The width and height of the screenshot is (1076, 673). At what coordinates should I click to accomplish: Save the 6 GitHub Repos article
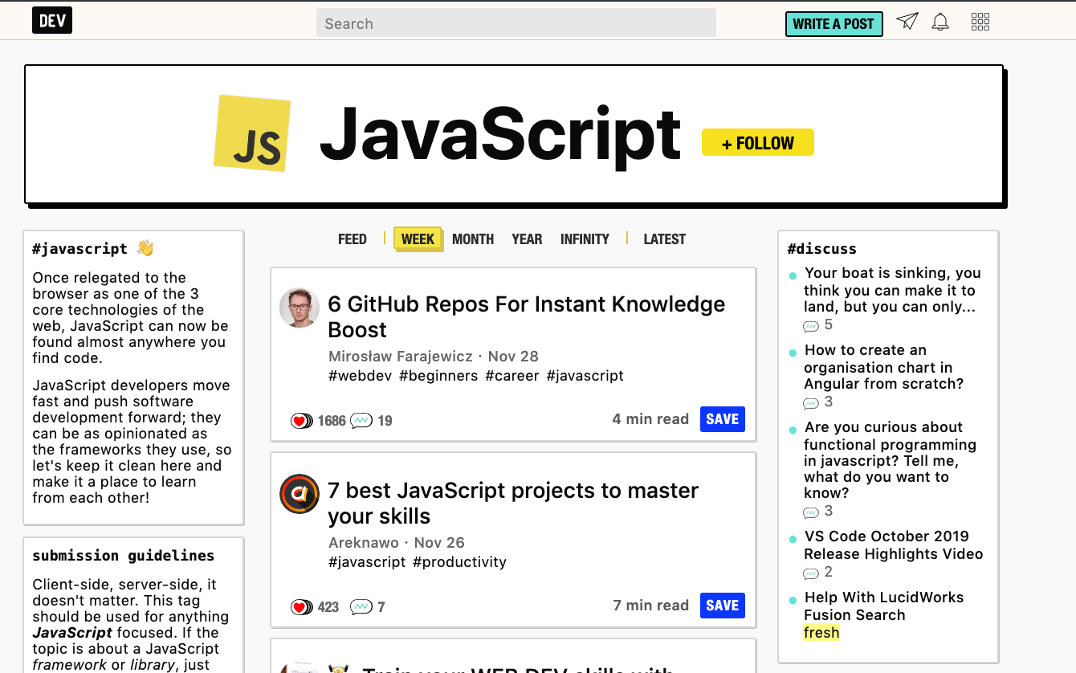point(723,419)
